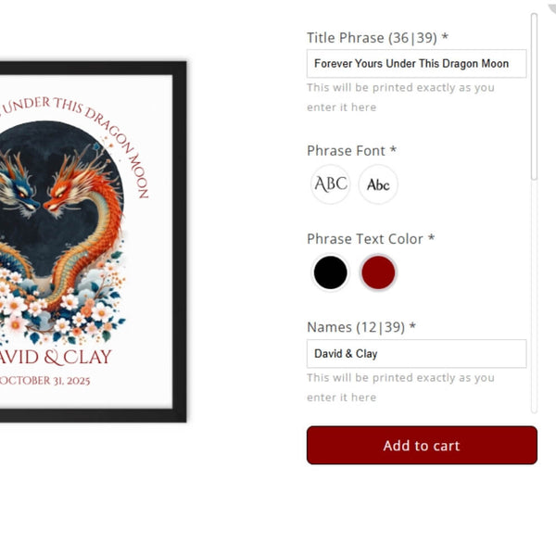Click the Names (12|39) label

(x=361, y=327)
